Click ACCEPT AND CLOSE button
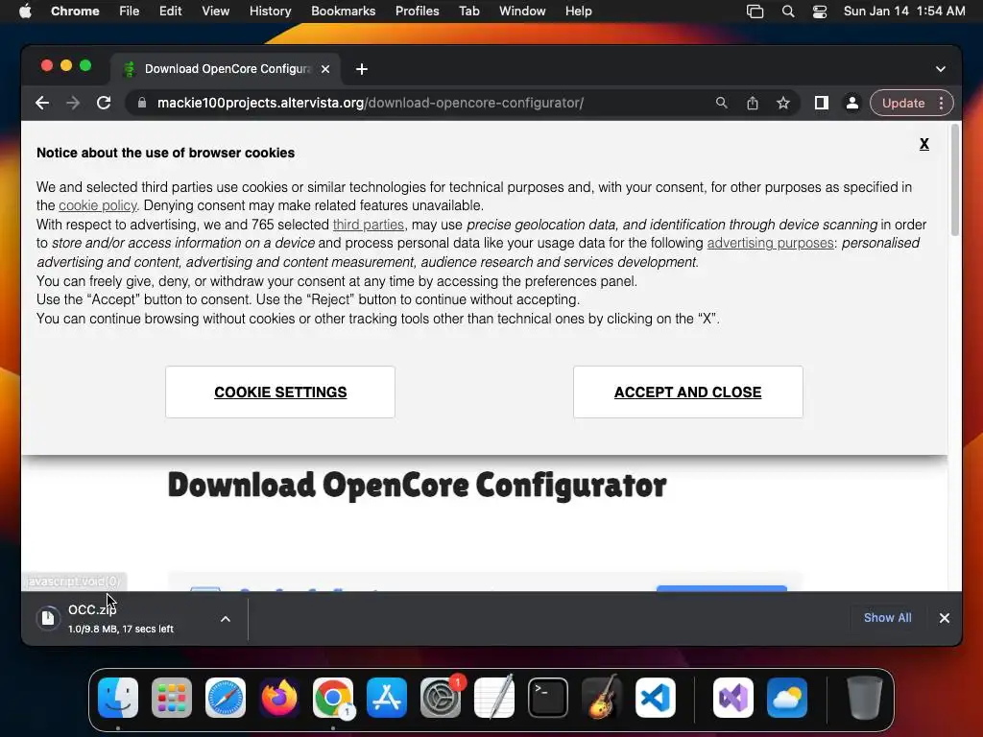 687,392
